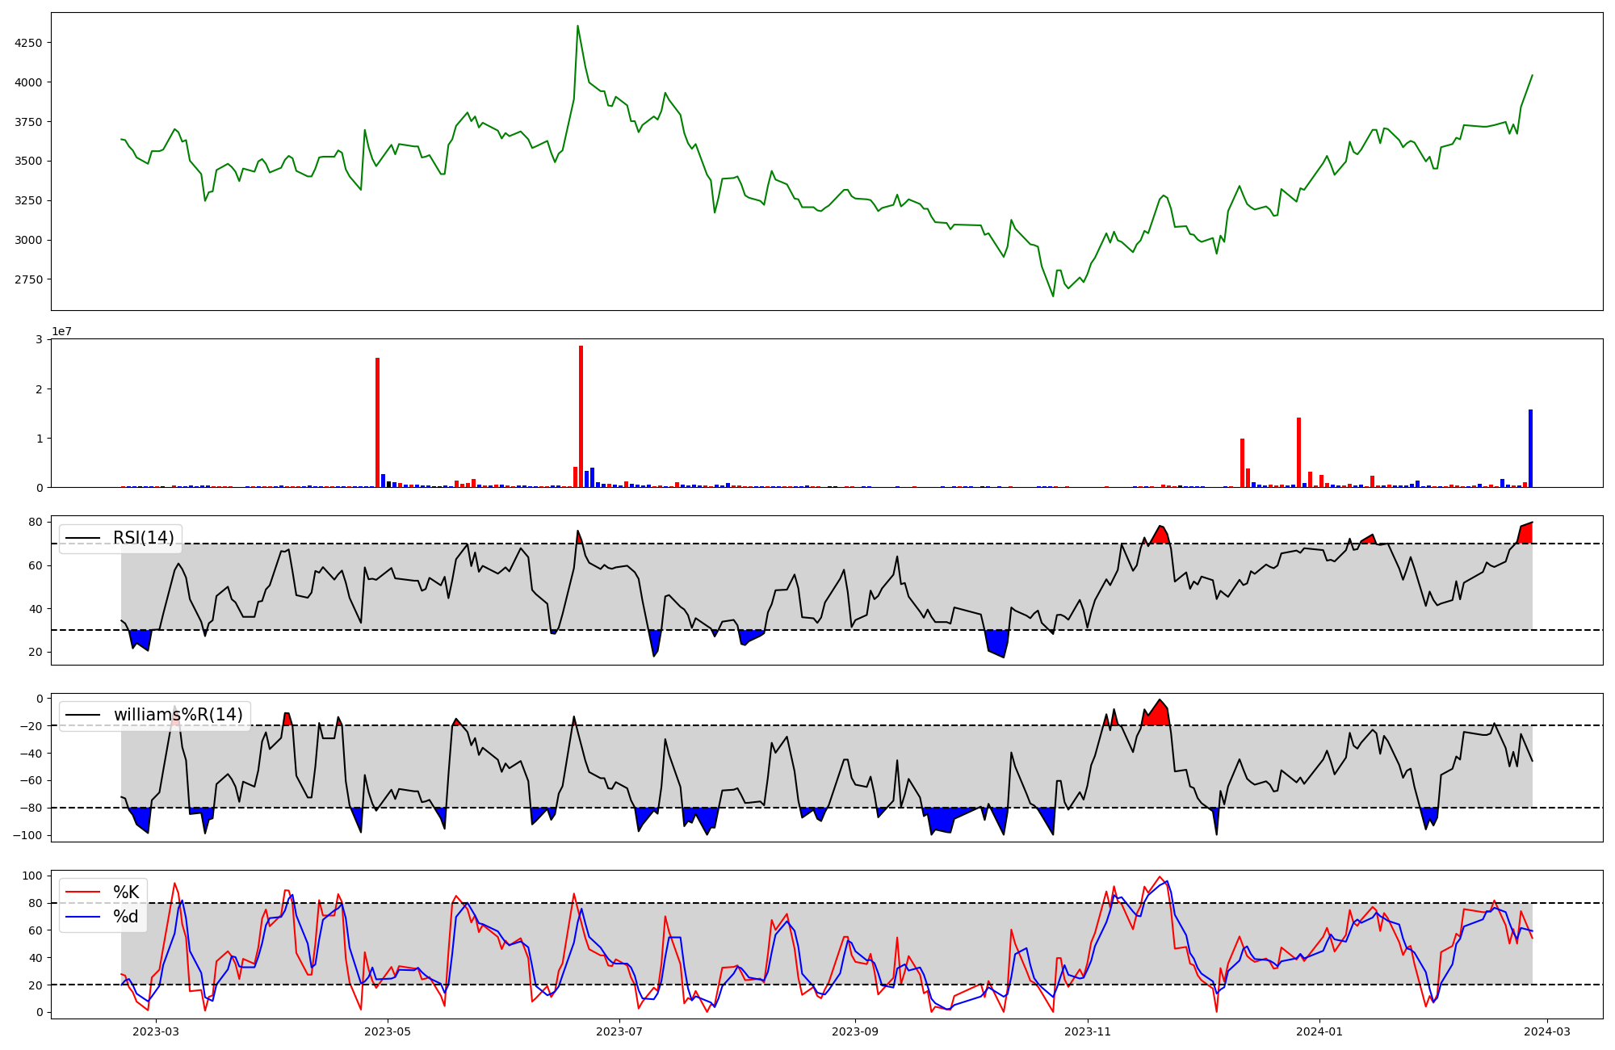Click the green price peak above 4250
This screenshot has width=1615, height=1050.
tap(577, 27)
